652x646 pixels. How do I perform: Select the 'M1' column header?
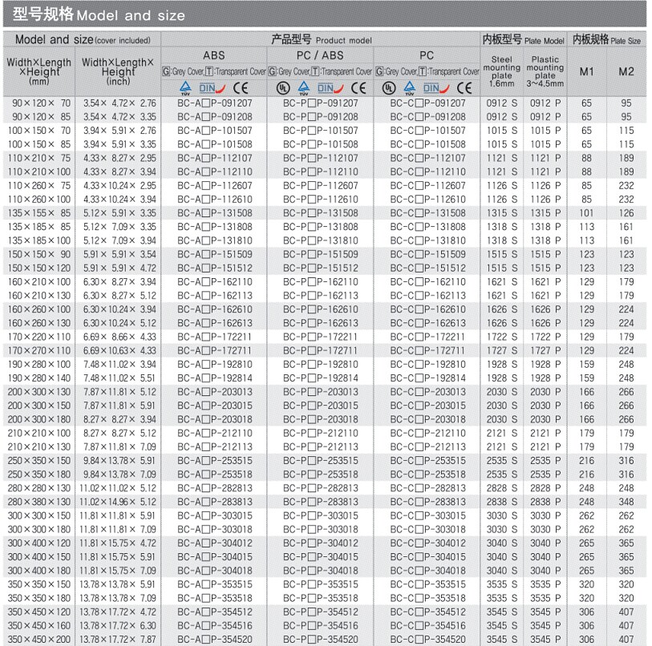point(587,71)
